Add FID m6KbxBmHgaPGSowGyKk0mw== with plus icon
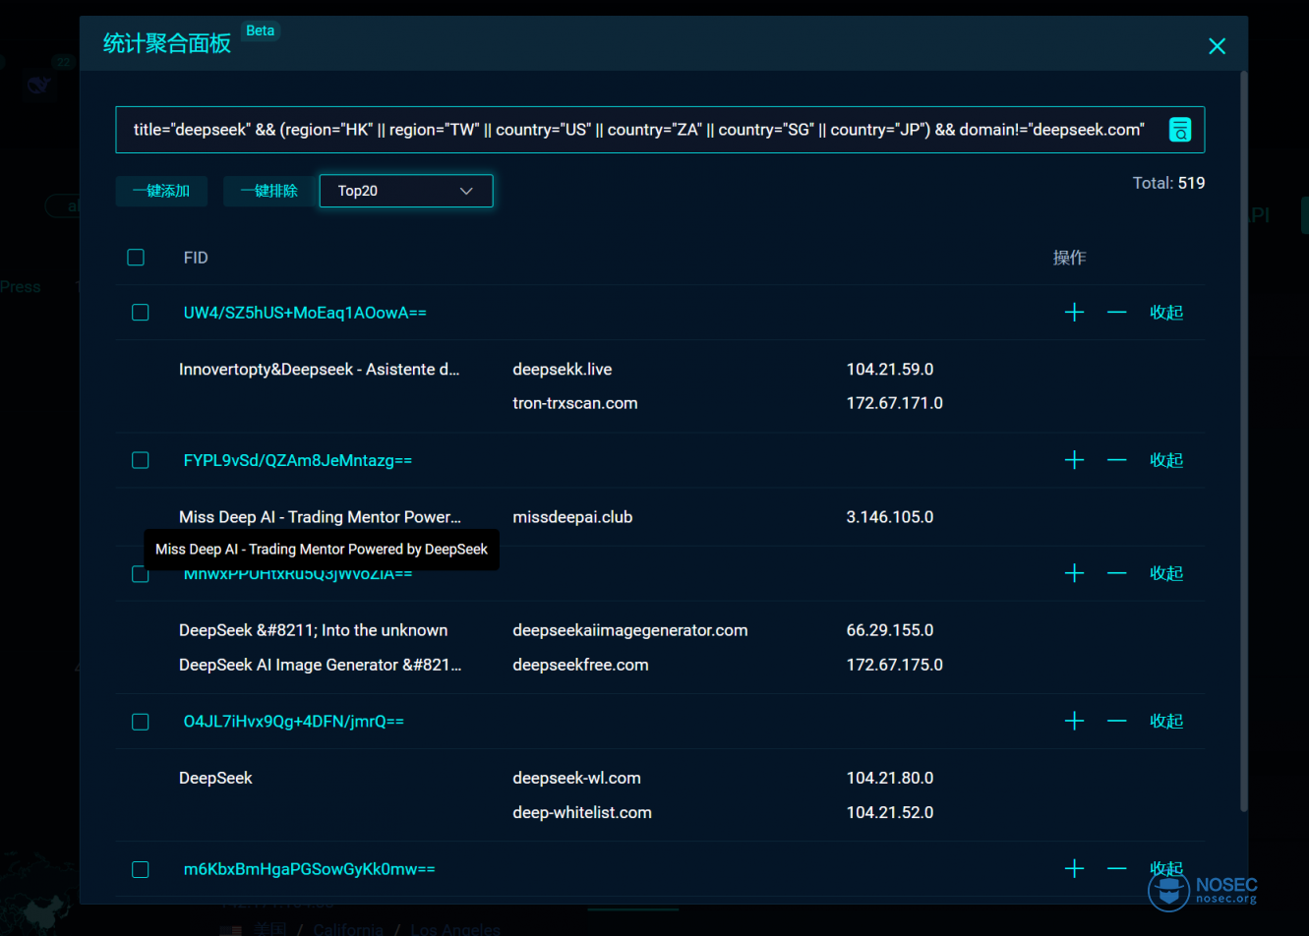This screenshot has width=1309, height=936. click(1074, 869)
